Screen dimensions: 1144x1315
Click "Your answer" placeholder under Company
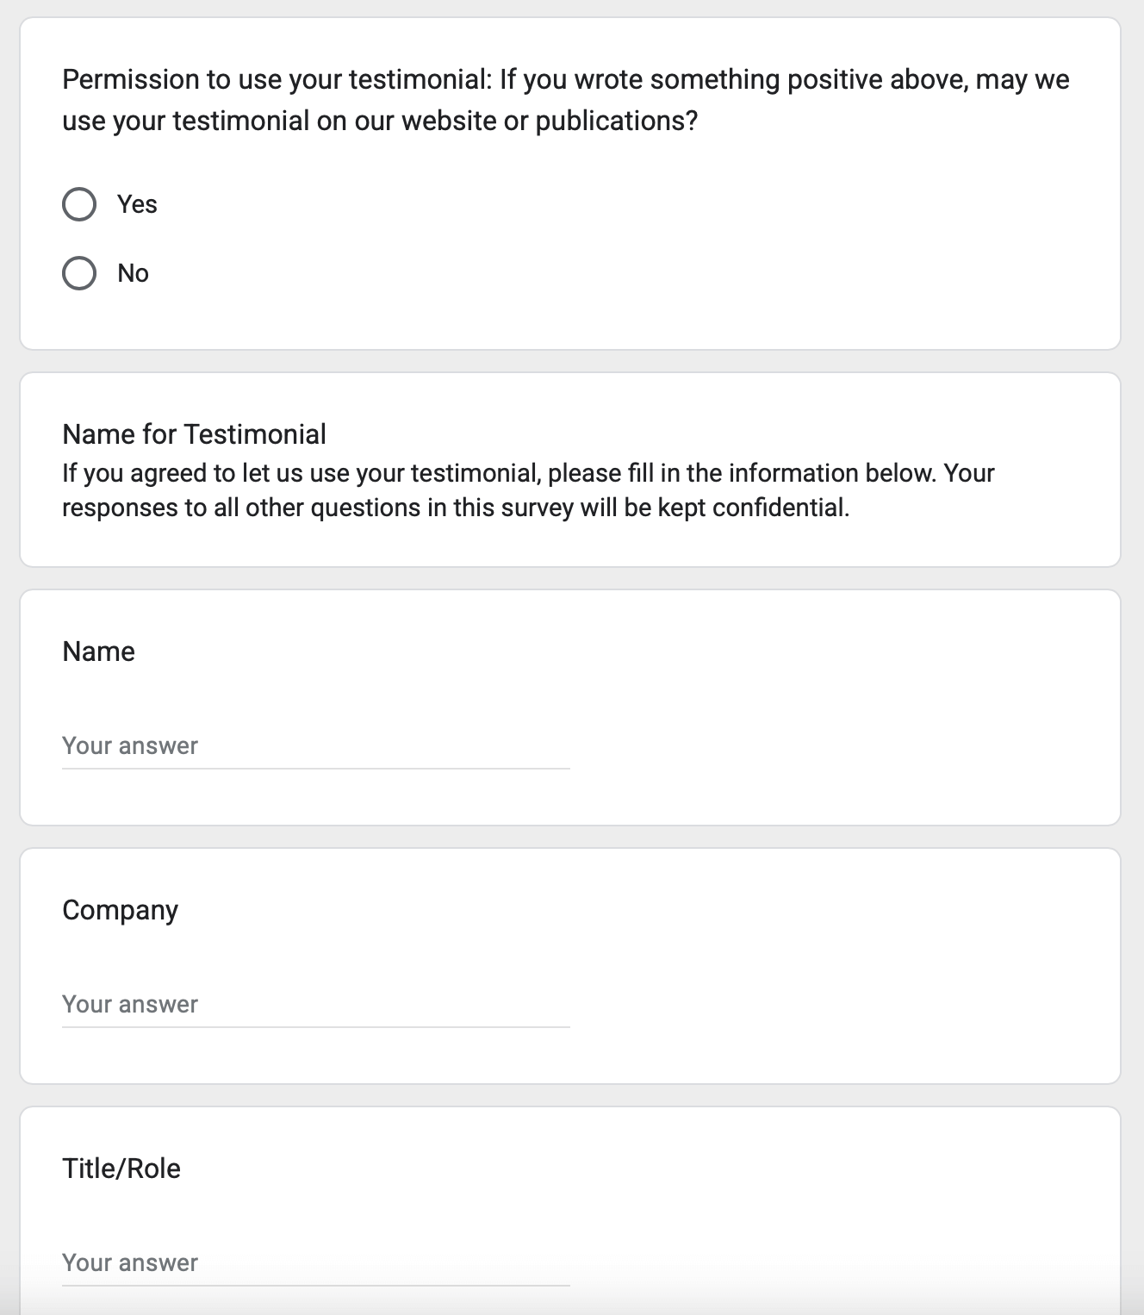130,1005
